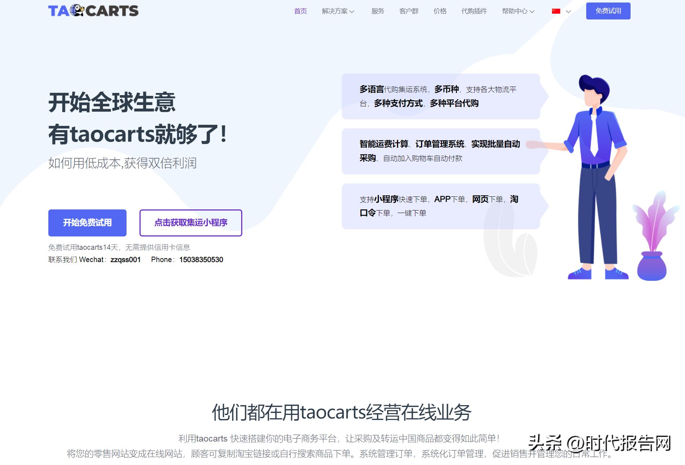This screenshot has height=465, width=685.
Task: Click the Wechat ID zzqss001
Action: click(x=126, y=260)
